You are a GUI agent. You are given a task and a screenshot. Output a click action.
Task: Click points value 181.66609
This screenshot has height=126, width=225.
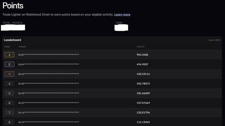pyautogui.click(x=143, y=93)
